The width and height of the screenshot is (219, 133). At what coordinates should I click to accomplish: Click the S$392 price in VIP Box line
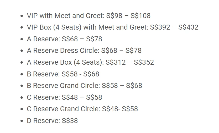point(160,27)
